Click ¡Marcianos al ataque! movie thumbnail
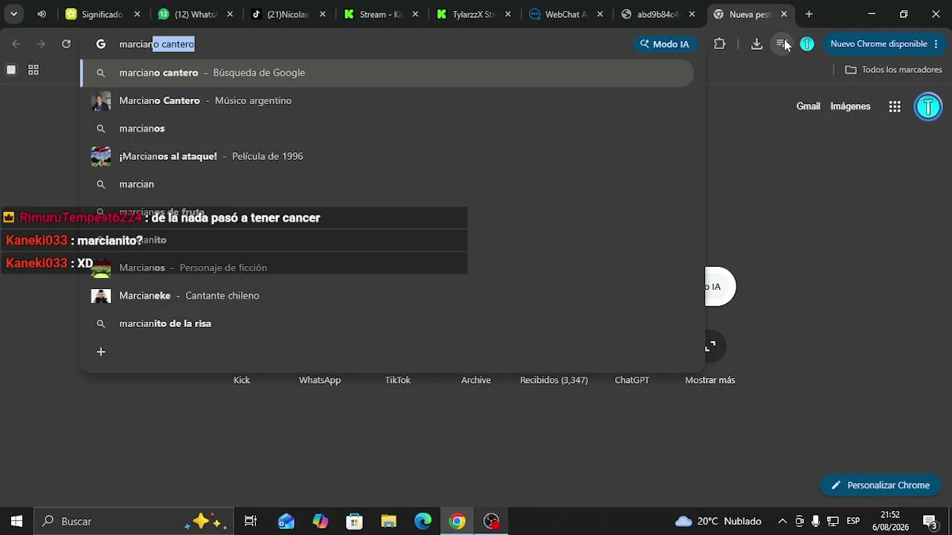 pyautogui.click(x=101, y=157)
